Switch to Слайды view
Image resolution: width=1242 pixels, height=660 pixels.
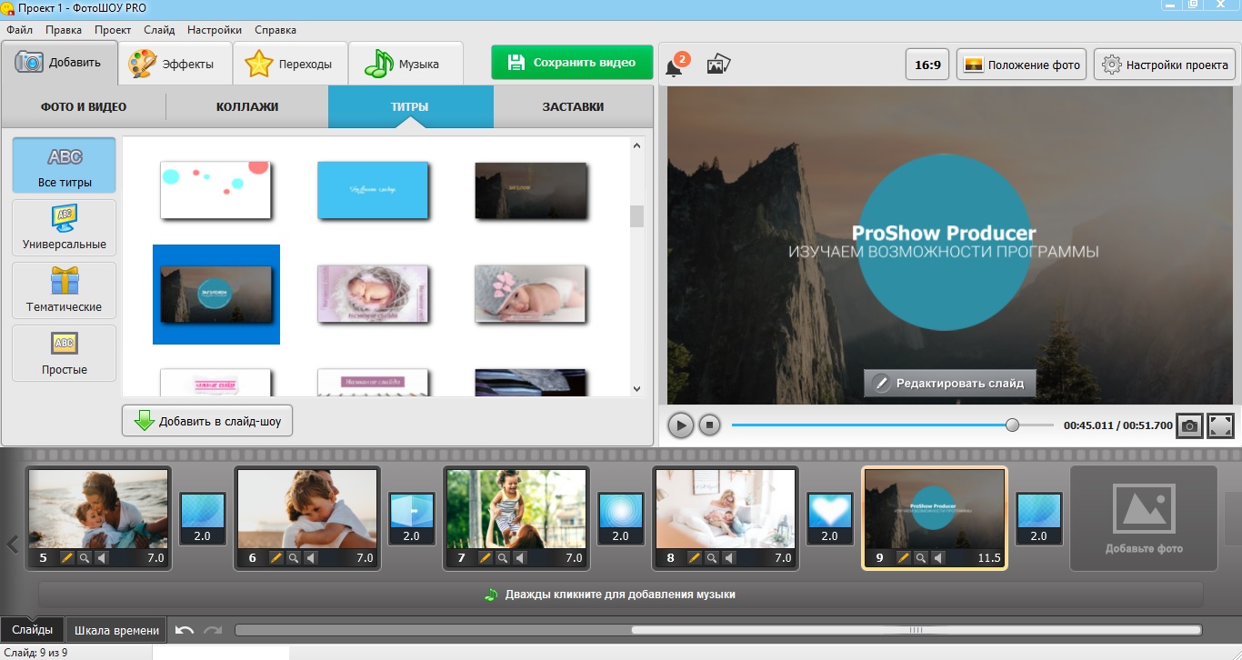pyautogui.click(x=32, y=630)
